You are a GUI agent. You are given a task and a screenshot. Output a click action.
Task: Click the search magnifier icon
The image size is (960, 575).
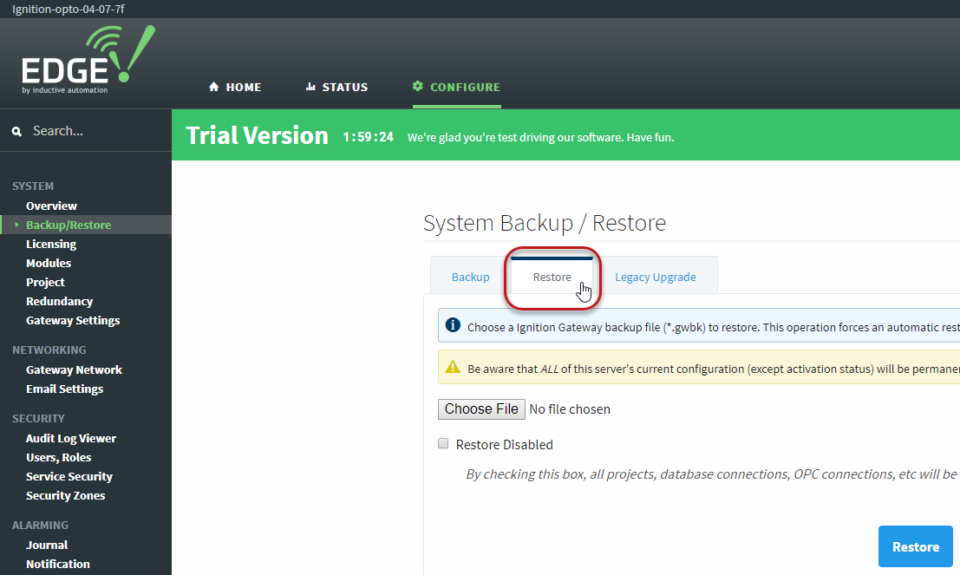16,132
